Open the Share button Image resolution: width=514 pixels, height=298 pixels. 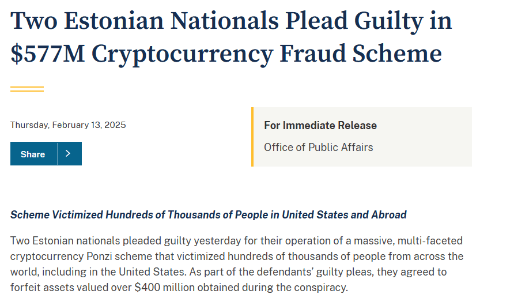34,154
